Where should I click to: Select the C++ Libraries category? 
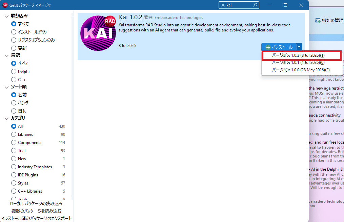pyautogui.click(x=14, y=191)
